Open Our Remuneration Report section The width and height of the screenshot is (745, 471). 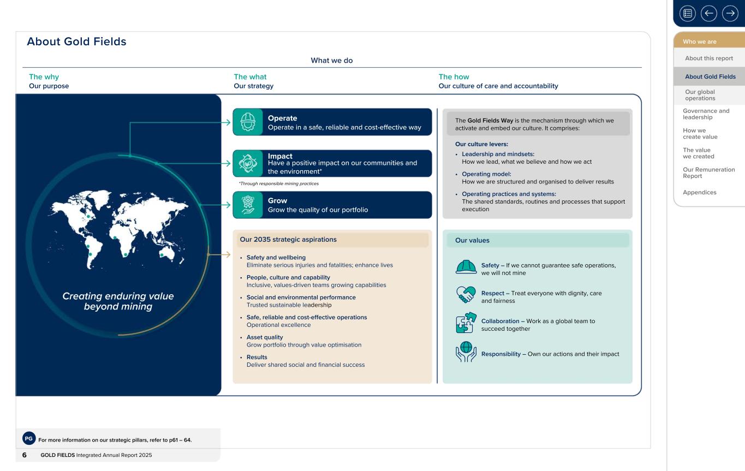(x=708, y=173)
